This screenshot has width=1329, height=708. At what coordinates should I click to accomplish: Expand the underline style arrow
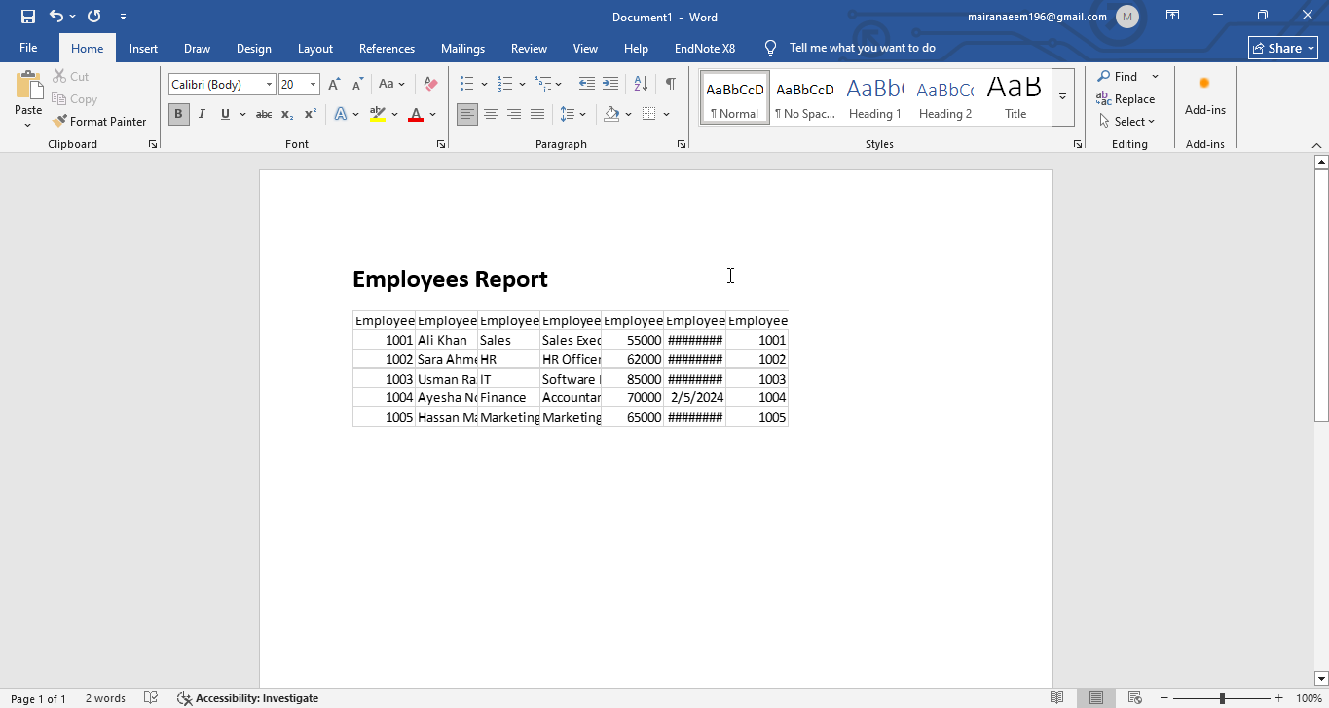point(240,114)
